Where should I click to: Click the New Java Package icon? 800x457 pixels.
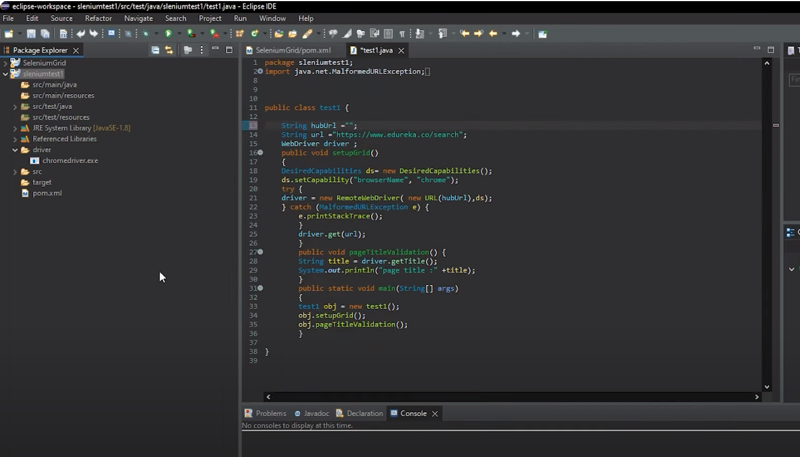(239, 34)
